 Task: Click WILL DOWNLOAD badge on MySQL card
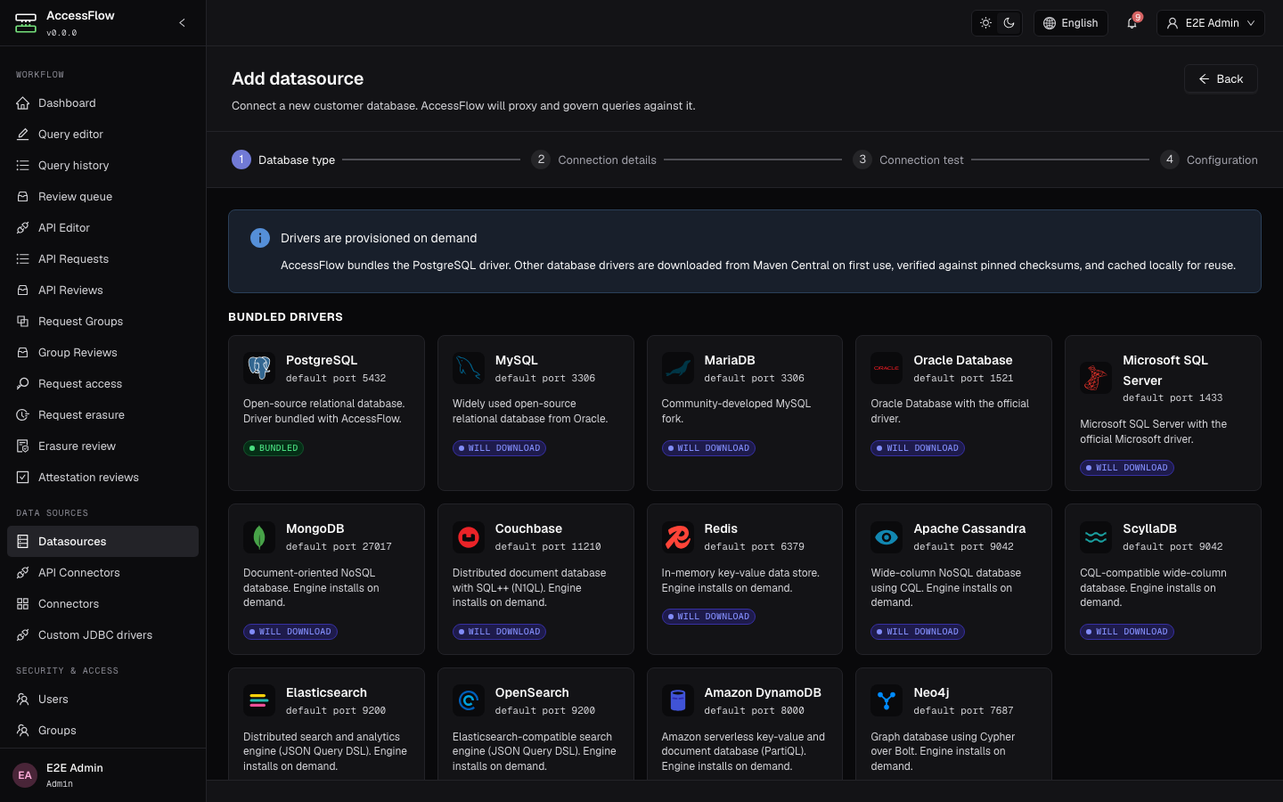pyautogui.click(x=499, y=448)
